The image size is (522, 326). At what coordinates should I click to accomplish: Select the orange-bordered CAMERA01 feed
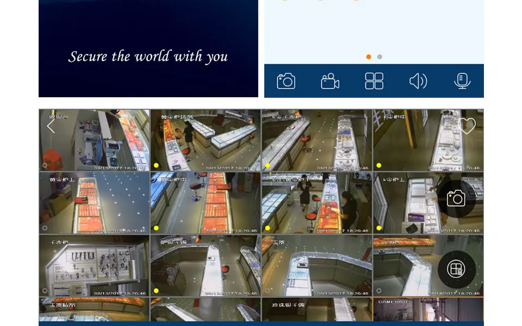(428, 309)
